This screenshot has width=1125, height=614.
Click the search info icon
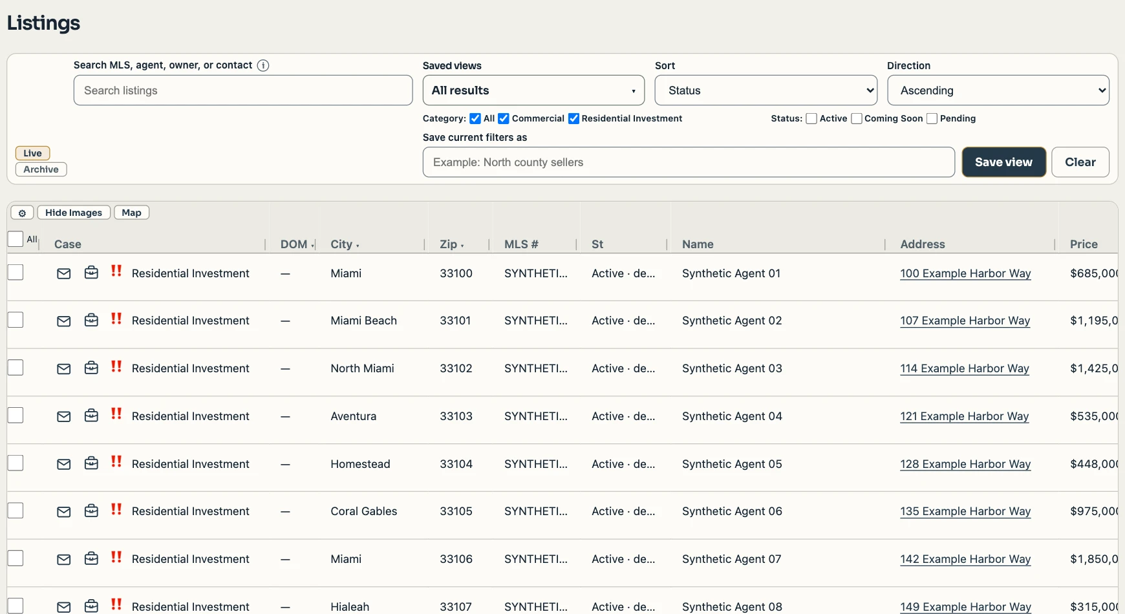[x=263, y=65]
